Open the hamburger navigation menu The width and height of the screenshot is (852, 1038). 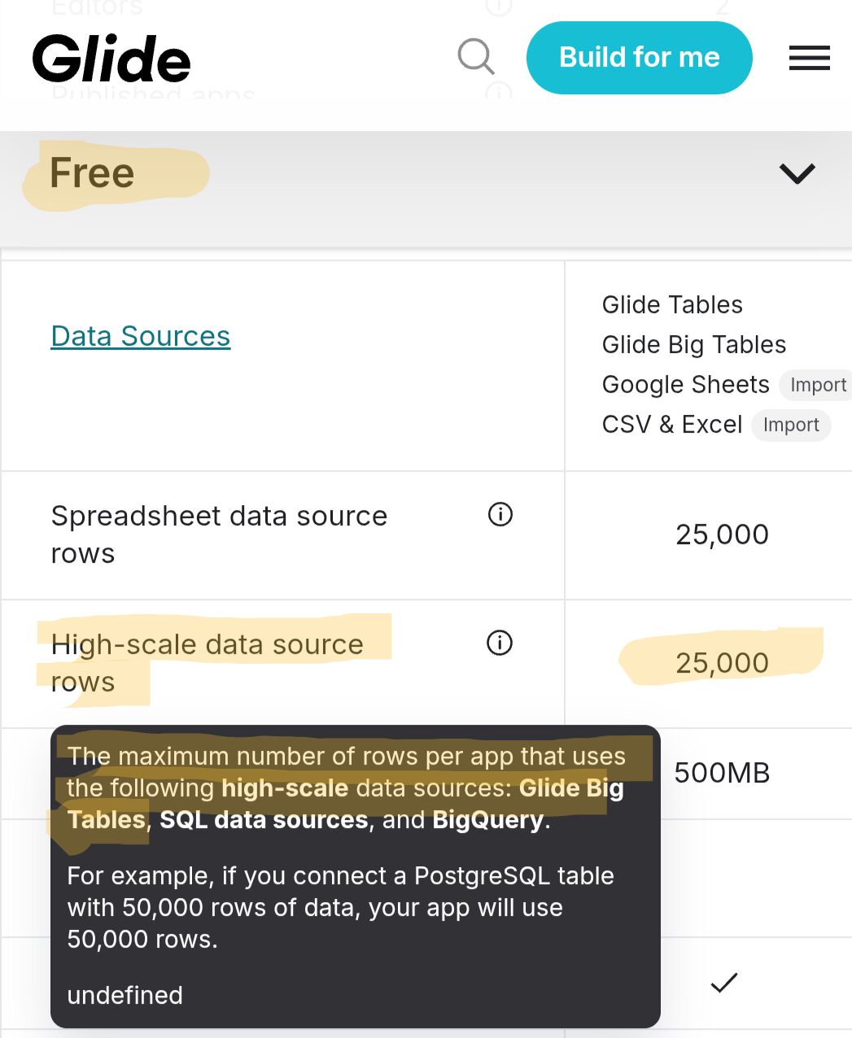coord(809,58)
